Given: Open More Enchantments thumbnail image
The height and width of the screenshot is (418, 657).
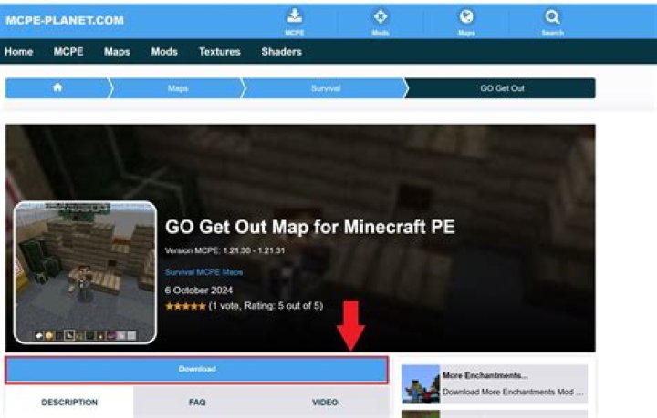Looking at the screenshot, I should (x=421, y=384).
